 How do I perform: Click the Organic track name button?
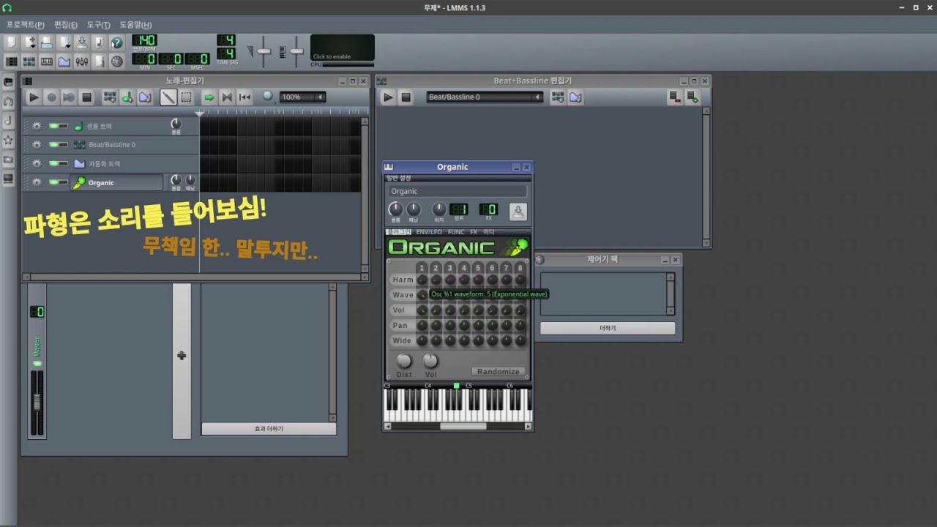click(116, 182)
